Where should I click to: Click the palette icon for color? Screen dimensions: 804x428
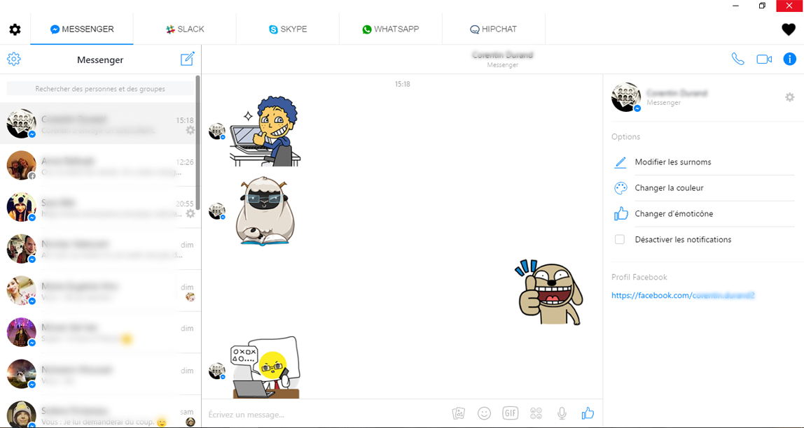click(621, 188)
